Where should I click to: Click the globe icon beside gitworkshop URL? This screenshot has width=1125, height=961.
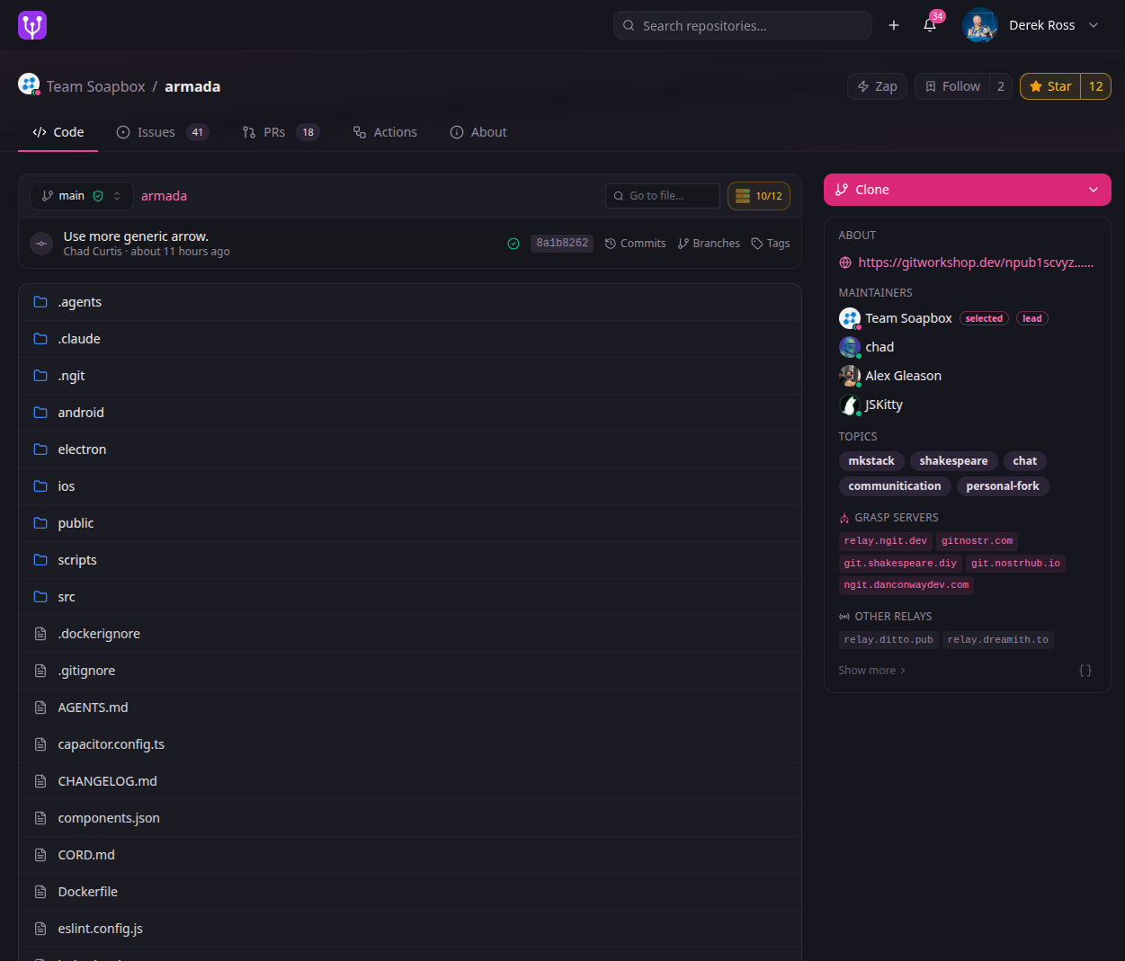click(x=845, y=262)
